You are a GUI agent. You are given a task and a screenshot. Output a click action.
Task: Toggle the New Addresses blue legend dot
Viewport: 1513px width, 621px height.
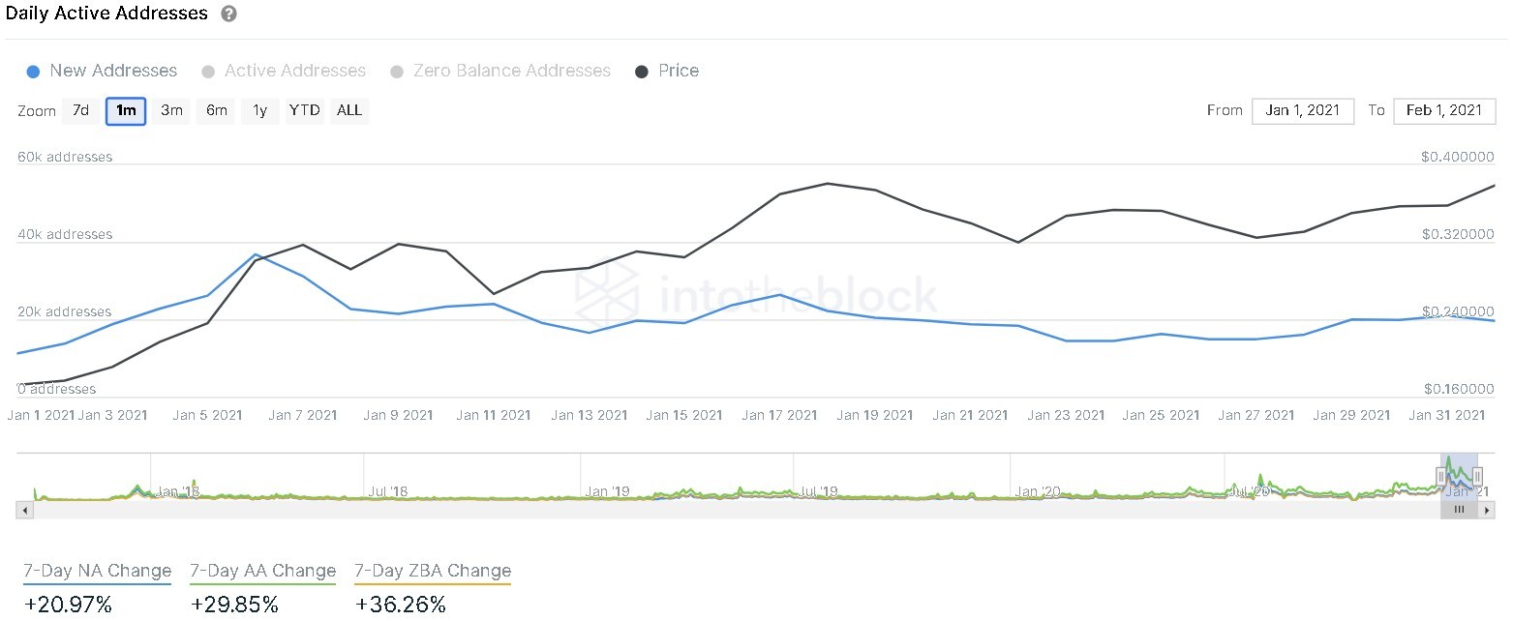(33, 72)
